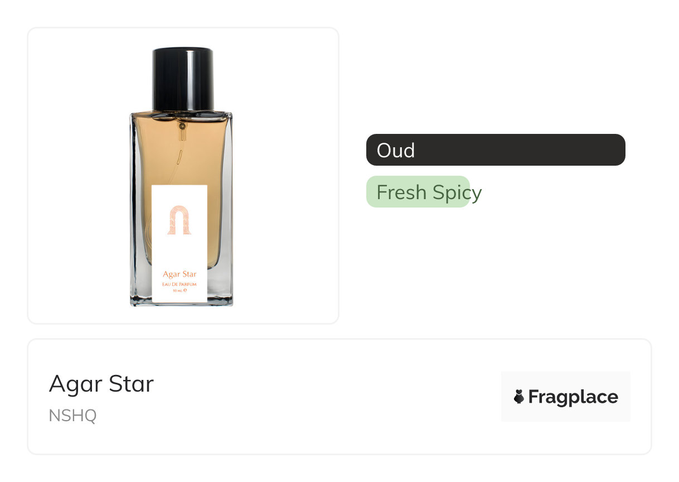Open the NSHQ brand link
The image size is (679, 482).
72,416
